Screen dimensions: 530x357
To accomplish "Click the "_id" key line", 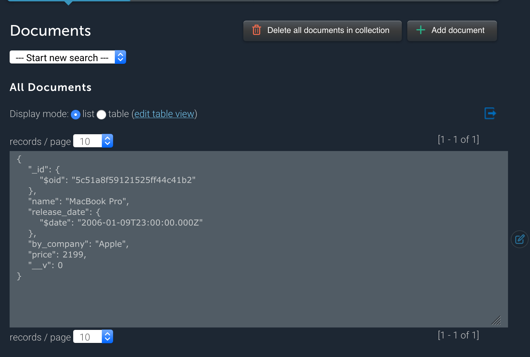I will (44, 170).
